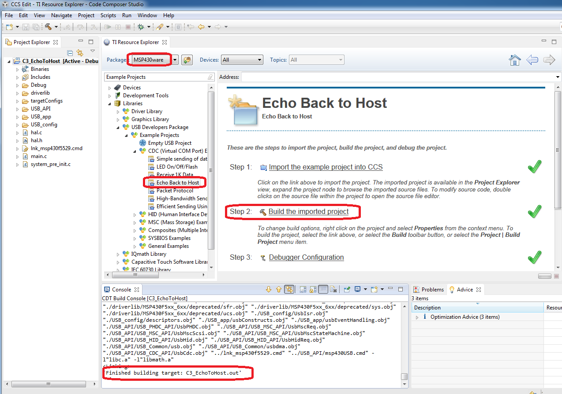The image size is (562, 394).
Task: Click Import the example project into CCS link
Action: [x=326, y=167]
